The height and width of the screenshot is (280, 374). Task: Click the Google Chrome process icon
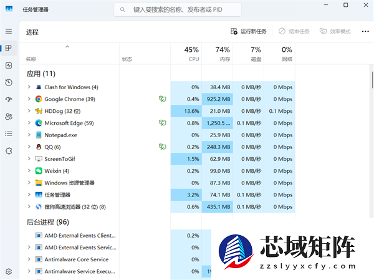pyautogui.click(x=39, y=99)
